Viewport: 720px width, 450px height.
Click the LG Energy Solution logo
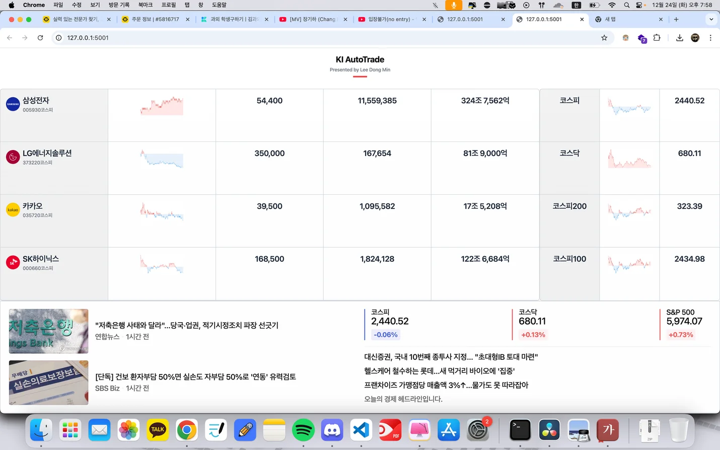click(13, 157)
